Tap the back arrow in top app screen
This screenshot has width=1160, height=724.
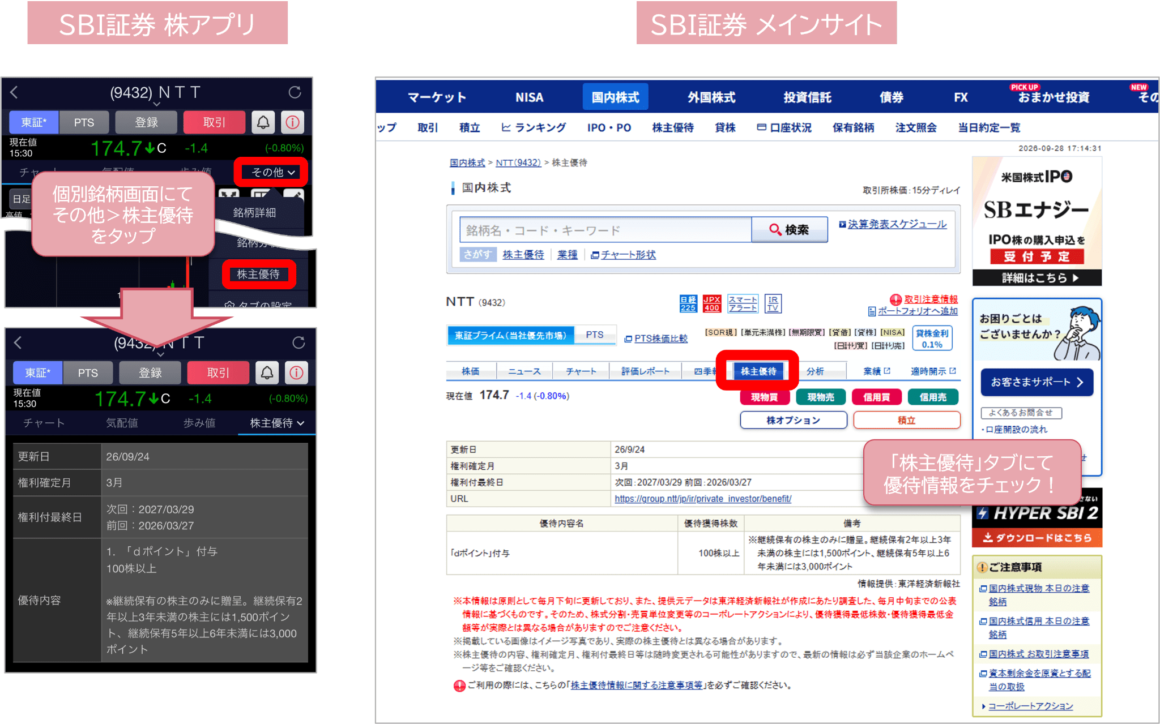tap(14, 92)
